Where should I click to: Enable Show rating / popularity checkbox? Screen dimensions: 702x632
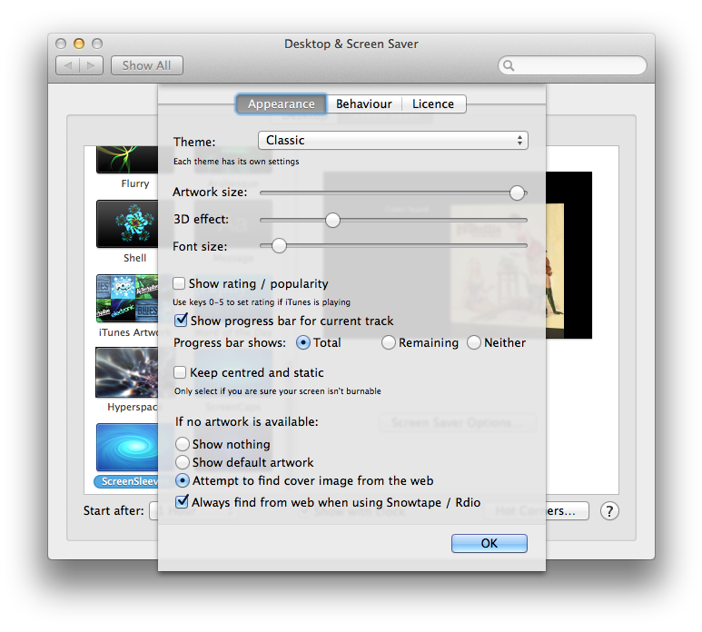click(179, 283)
